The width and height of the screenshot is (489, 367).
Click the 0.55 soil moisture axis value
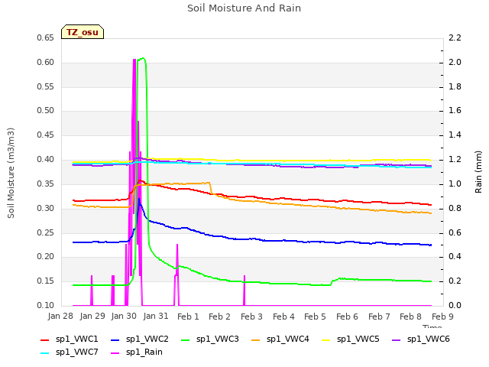tap(46, 86)
